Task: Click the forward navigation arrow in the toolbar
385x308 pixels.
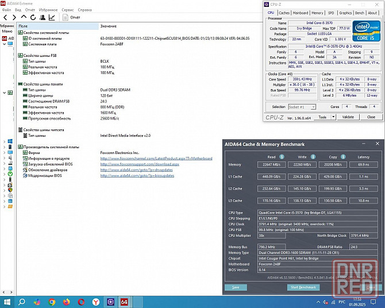Action: click(x=14, y=18)
